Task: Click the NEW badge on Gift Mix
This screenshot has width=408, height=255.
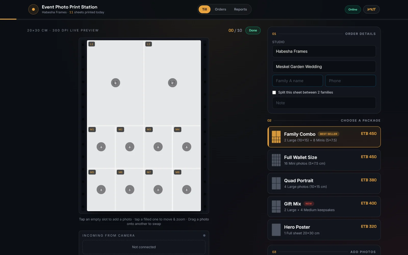Action: (x=309, y=204)
